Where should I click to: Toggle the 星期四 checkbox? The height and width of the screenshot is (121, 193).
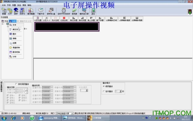(x=20, y=98)
